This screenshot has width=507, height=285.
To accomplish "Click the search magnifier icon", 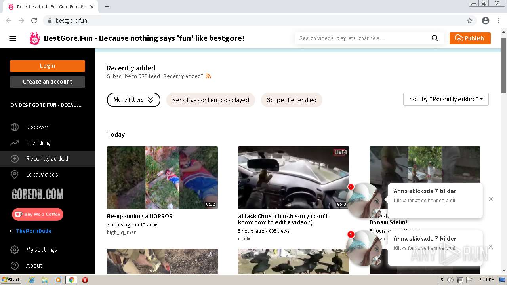I will pyautogui.click(x=435, y=38).
